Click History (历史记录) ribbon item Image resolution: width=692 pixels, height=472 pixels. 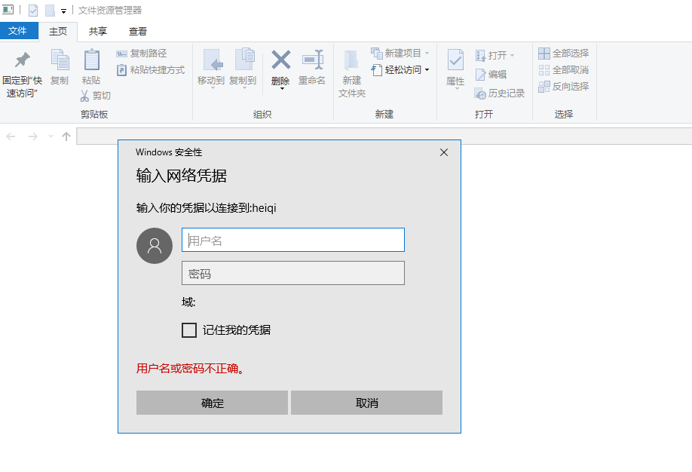point(500,93)
